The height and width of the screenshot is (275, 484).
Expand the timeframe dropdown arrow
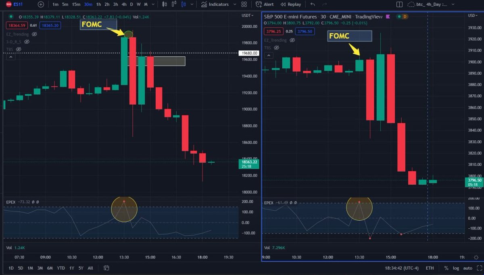154,4
